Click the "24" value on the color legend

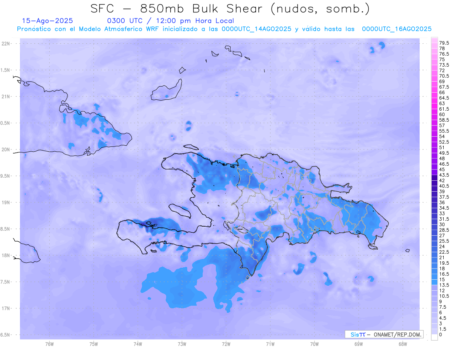[442, 247]
